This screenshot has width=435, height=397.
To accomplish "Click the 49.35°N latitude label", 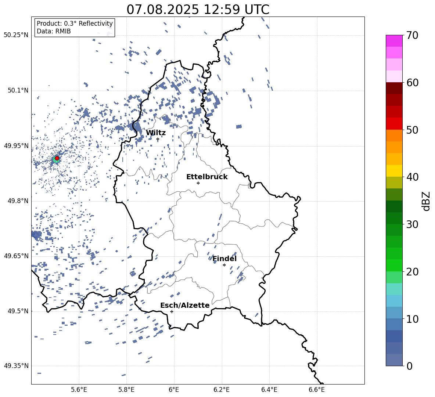I will tap(16, 366).
